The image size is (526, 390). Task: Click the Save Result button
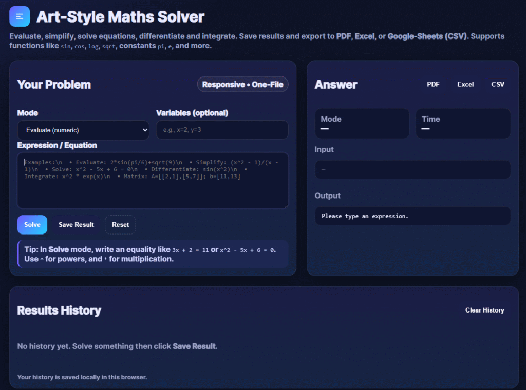[x=76, y=225]
